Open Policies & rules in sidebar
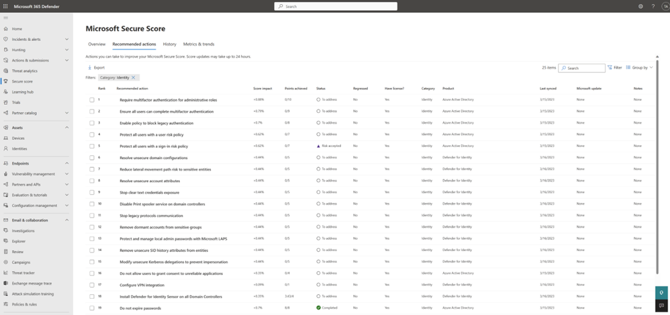Screen dimensions: 670x315 pyautogui.click(x=24, y=304)
